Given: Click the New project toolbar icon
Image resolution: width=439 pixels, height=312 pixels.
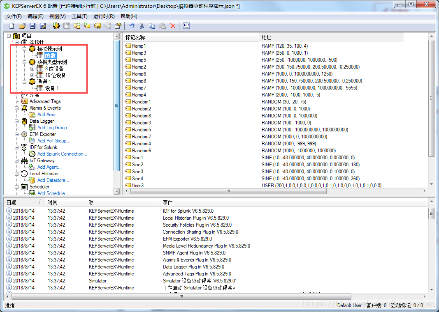Looking at the screenshot, I should 12,26.
